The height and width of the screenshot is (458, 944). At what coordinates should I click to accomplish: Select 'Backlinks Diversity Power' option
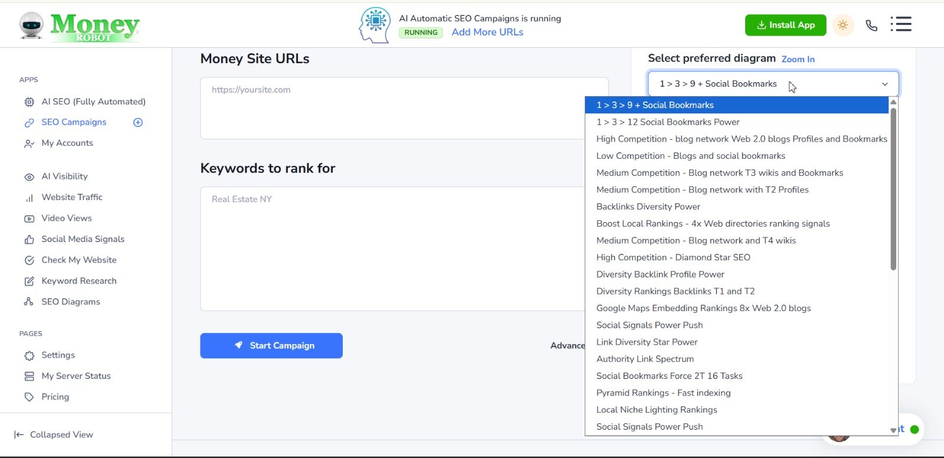736,207
